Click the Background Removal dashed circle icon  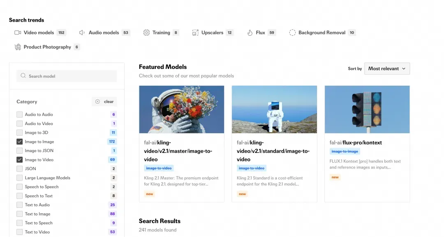[292, 32]
